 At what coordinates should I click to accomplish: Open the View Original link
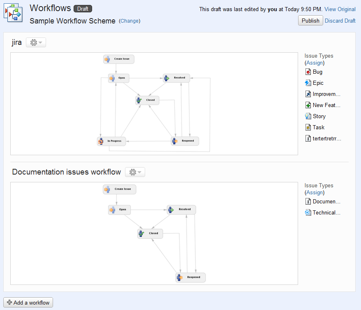coord(340,9)
